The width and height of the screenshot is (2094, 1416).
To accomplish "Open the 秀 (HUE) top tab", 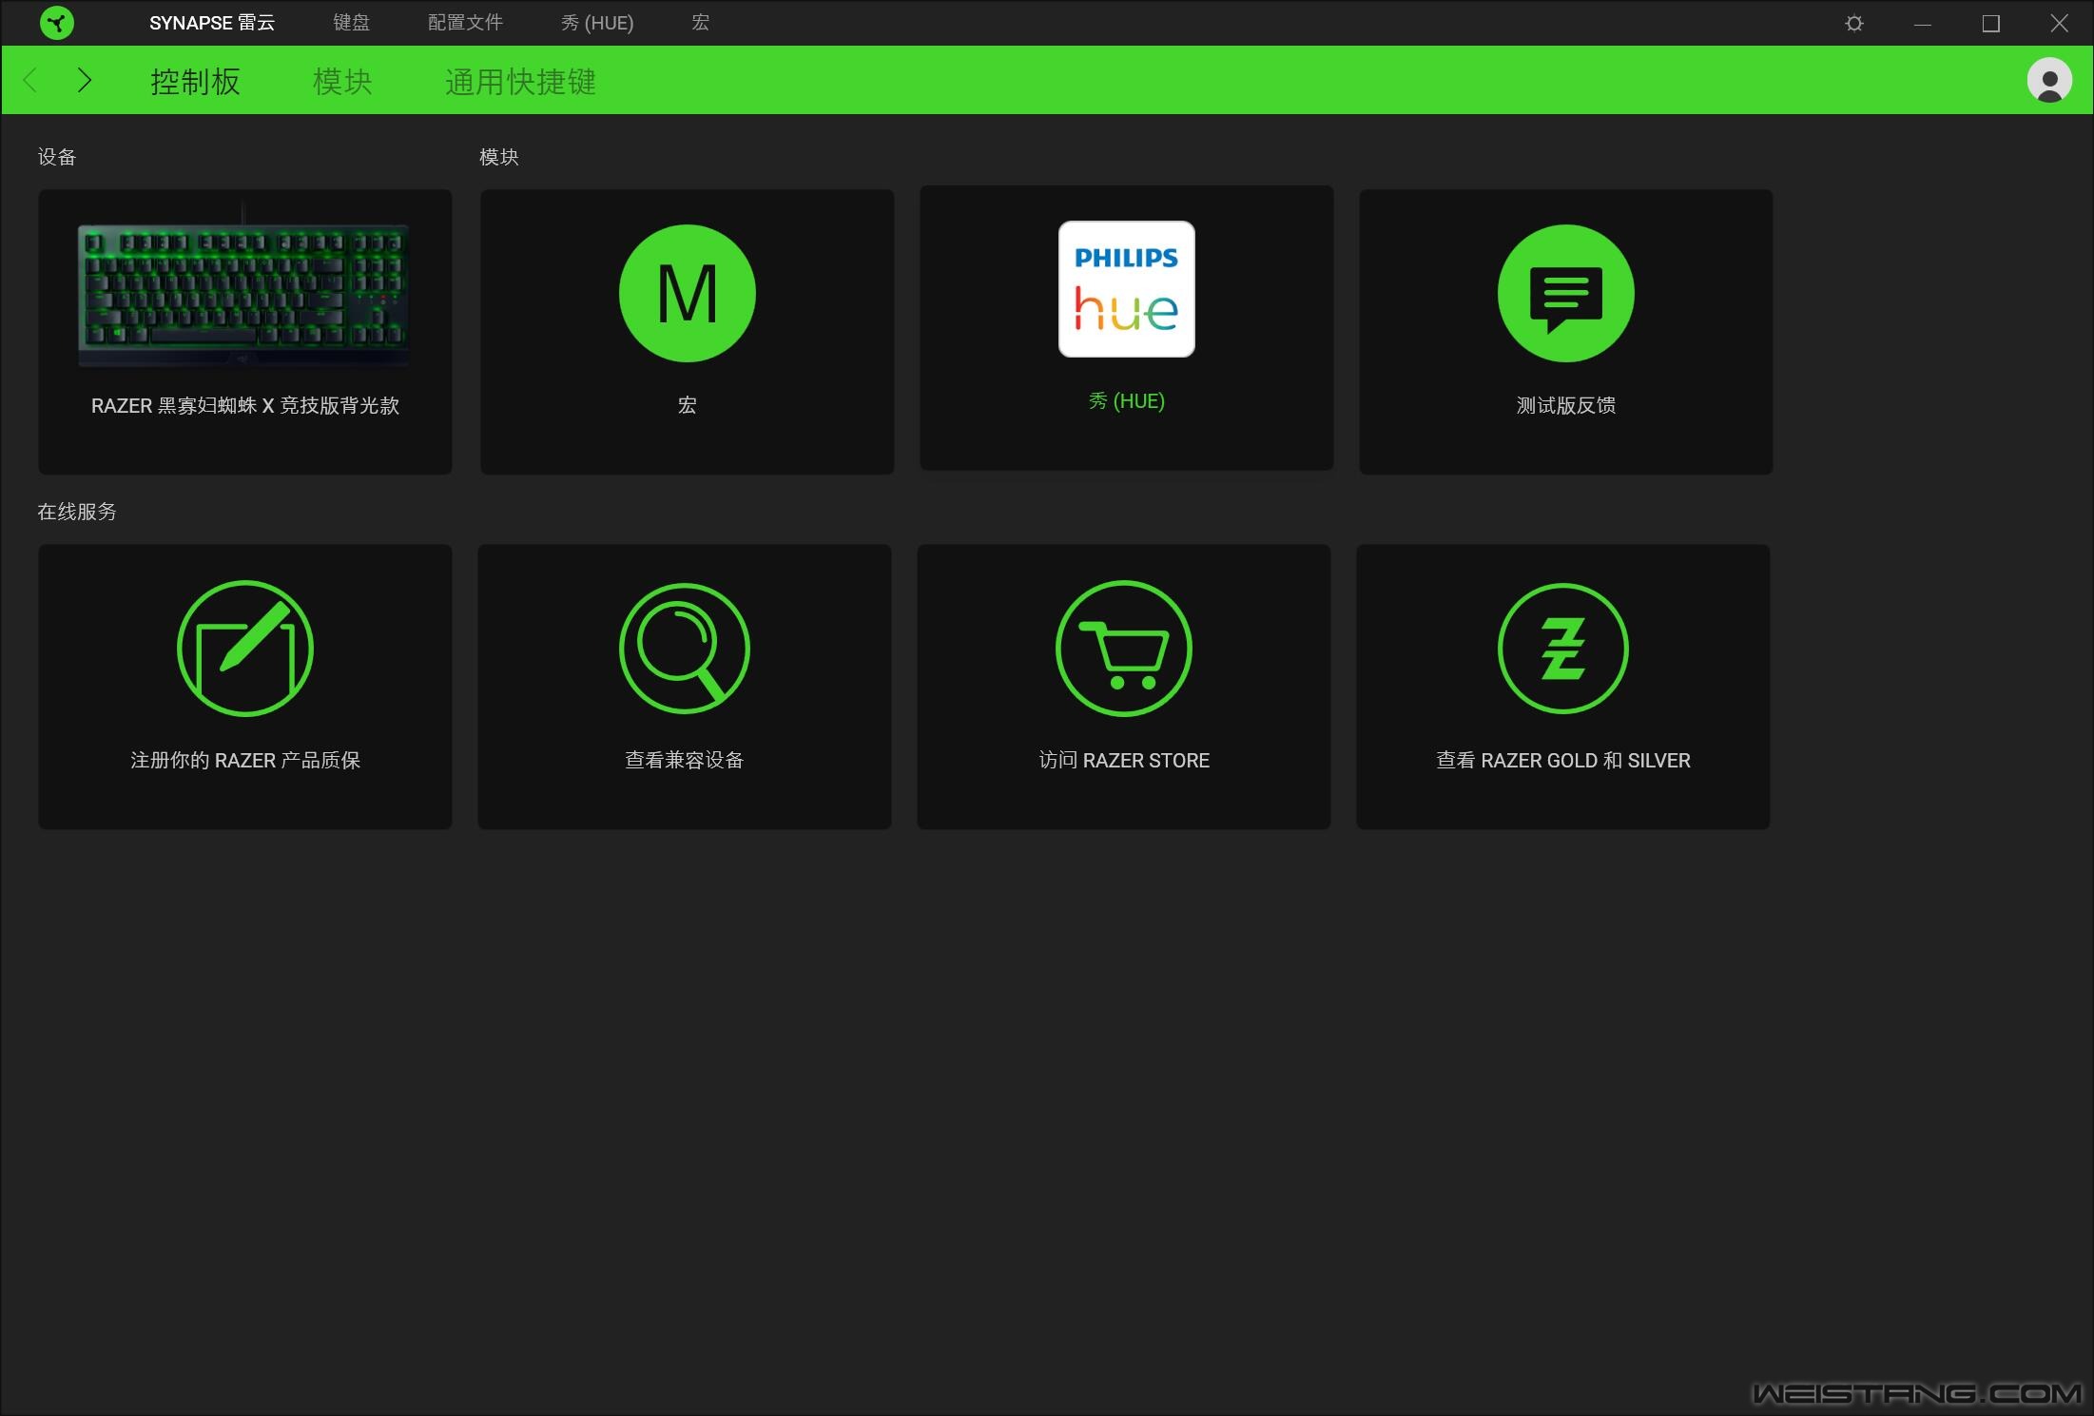I will [597, 23].
